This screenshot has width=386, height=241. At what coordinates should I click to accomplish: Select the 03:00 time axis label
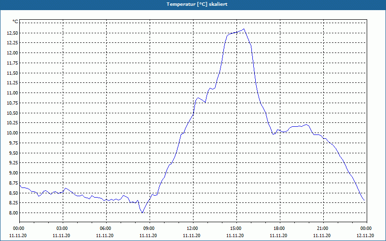tap(62, 228)
